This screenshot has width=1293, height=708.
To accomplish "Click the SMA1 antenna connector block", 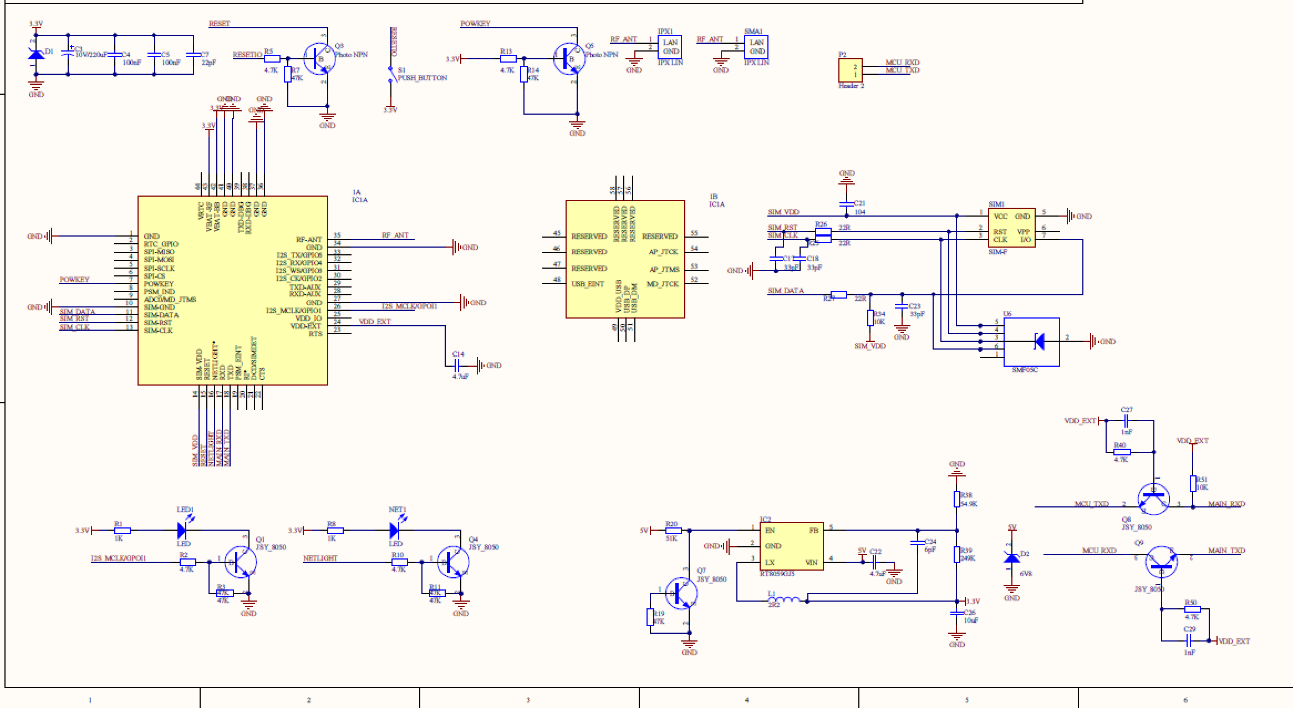I will [756, 47].
